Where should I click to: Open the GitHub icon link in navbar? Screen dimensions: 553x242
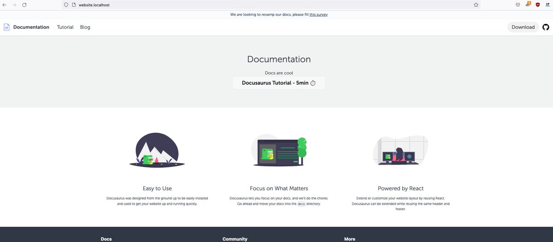pos(546,27)
